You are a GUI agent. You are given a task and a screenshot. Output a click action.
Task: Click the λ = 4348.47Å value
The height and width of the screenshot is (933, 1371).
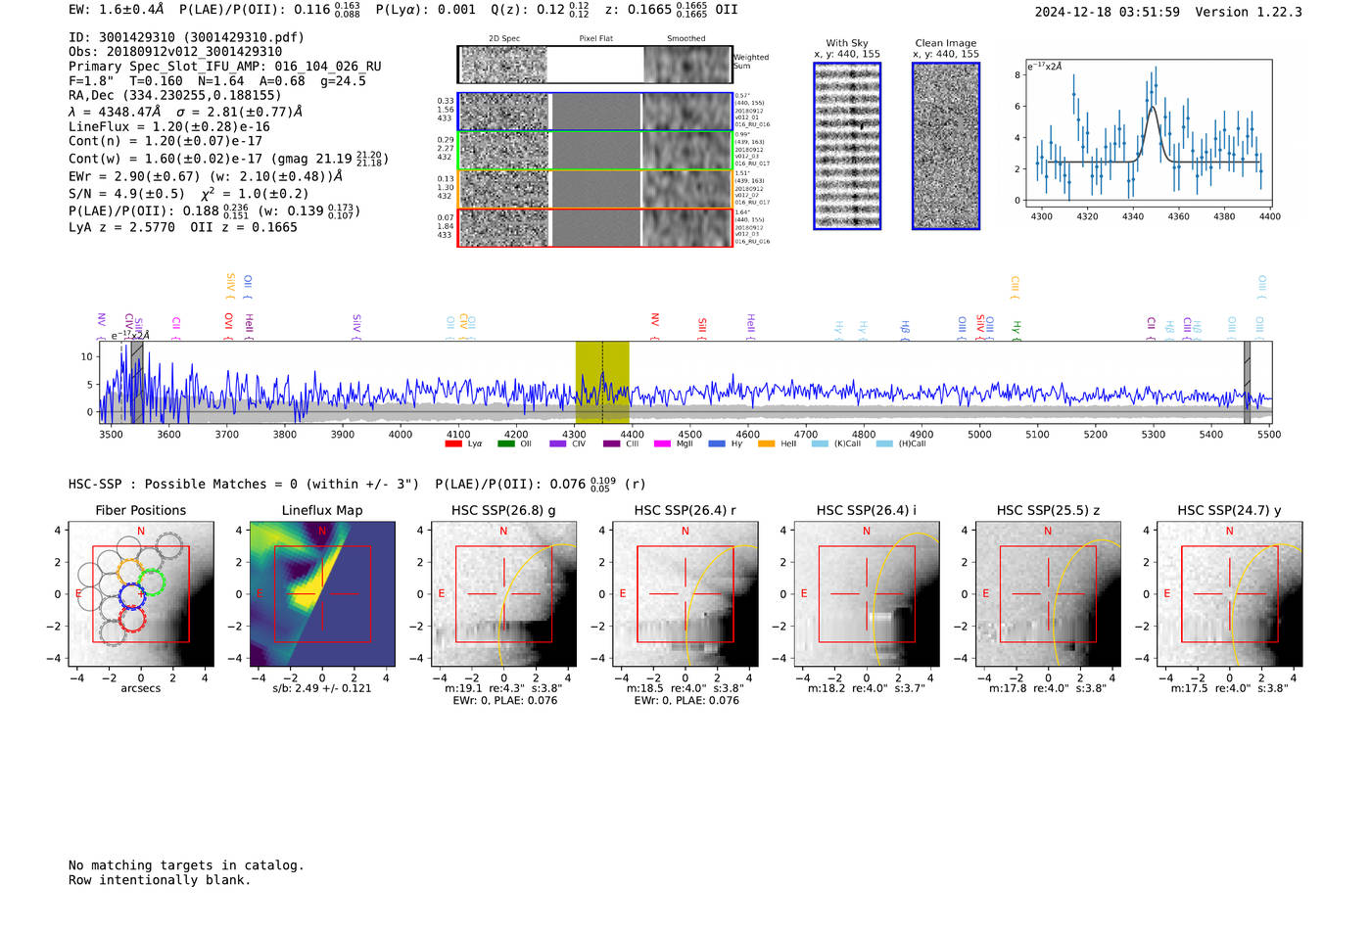(115, 112)
